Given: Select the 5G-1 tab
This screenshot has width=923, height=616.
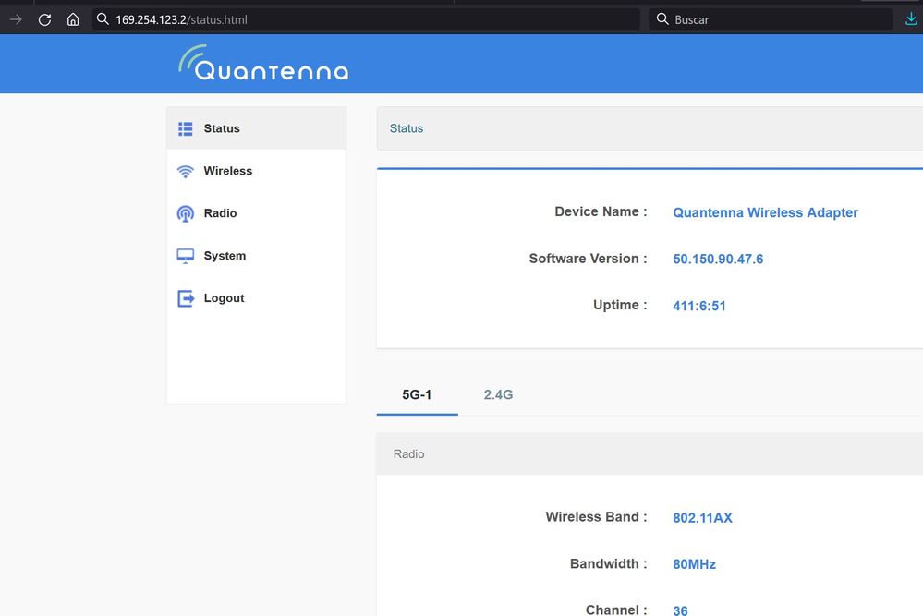Looking at the screenshot, I should pyautogui.click(x=417, y=394).
